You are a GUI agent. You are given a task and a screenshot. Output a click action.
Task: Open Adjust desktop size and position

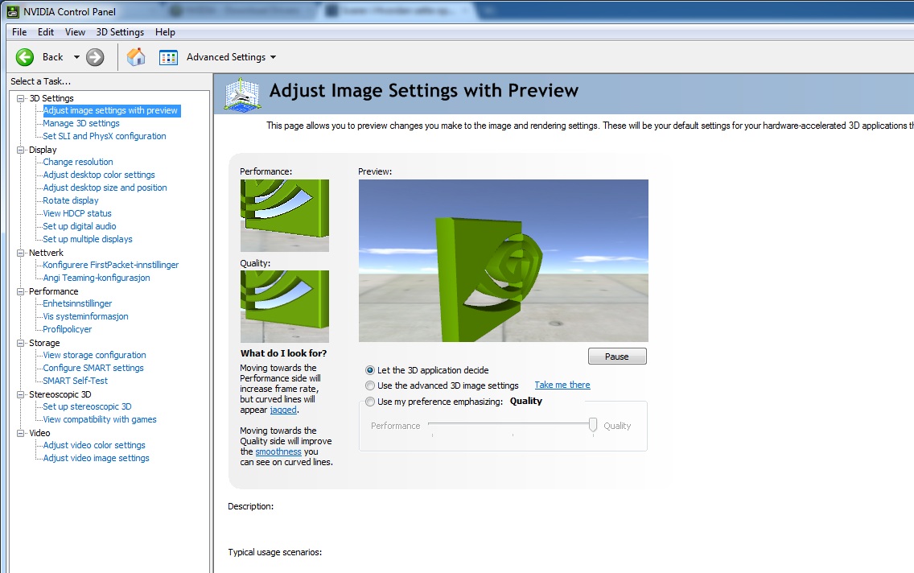[x=105, y=188]
